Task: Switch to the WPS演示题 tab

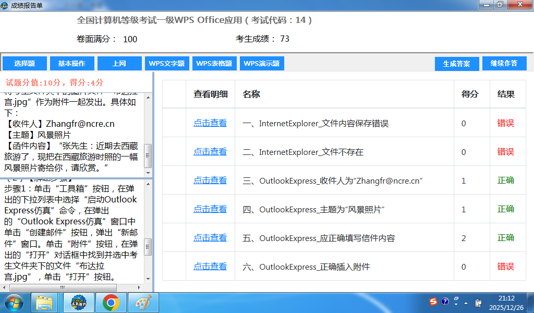Action: click(x=262, y=63)
